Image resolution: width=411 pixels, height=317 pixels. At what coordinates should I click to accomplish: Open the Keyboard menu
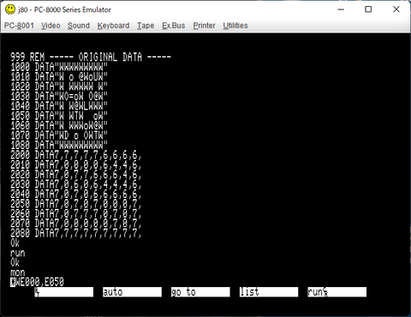[x=113, y=26]
